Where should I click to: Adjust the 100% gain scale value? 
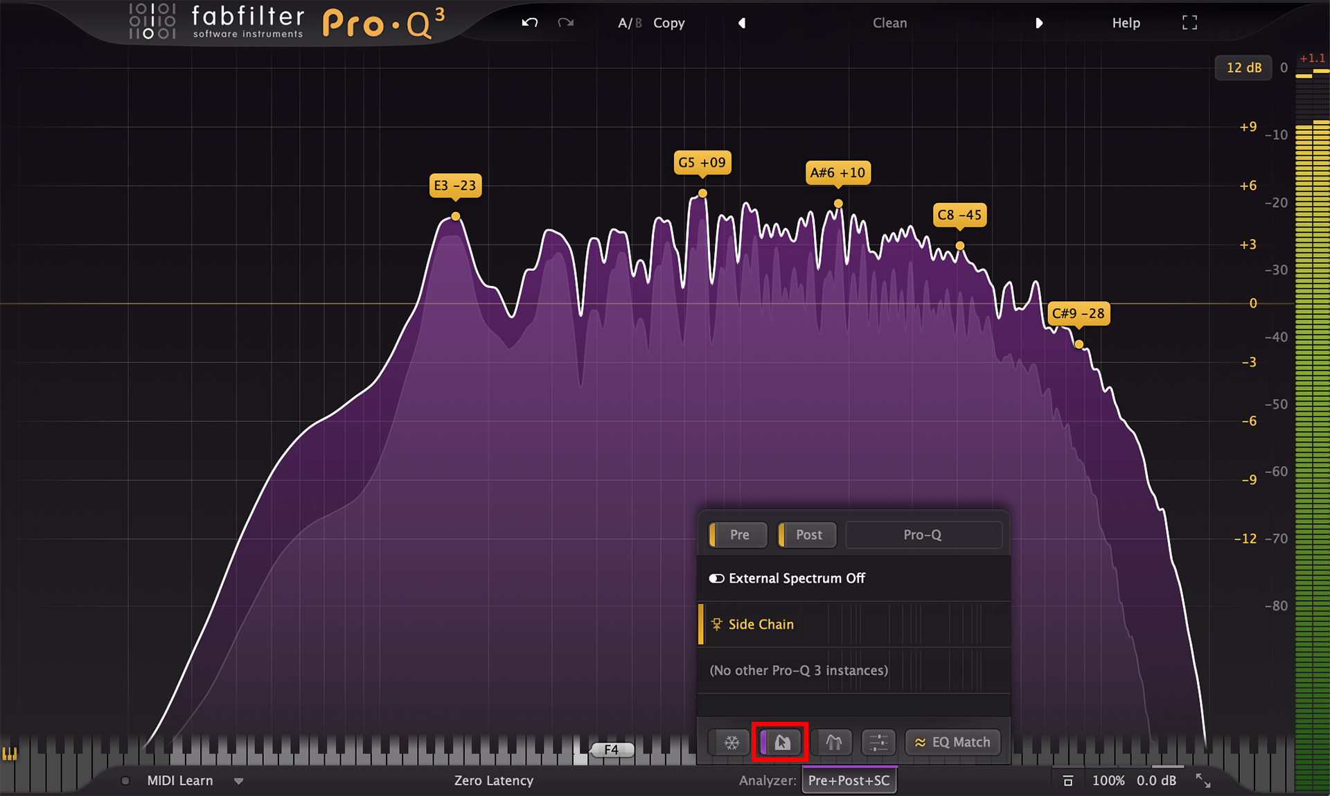[1108, 781]
